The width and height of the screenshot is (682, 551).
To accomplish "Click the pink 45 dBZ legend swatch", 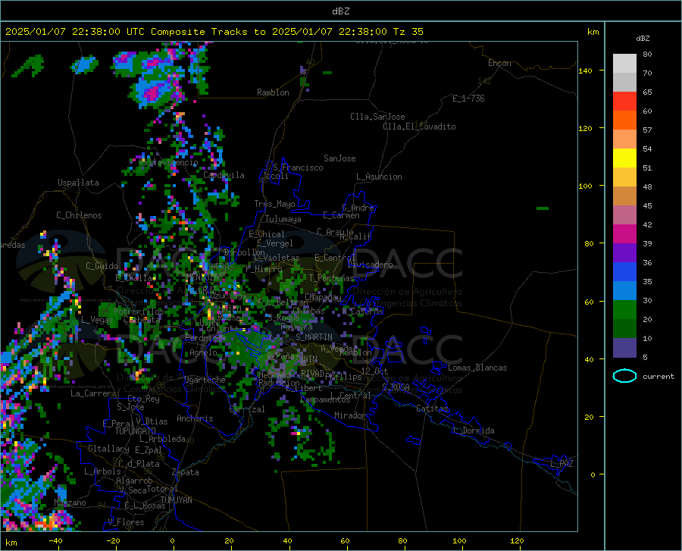I will tap(624, 215).
